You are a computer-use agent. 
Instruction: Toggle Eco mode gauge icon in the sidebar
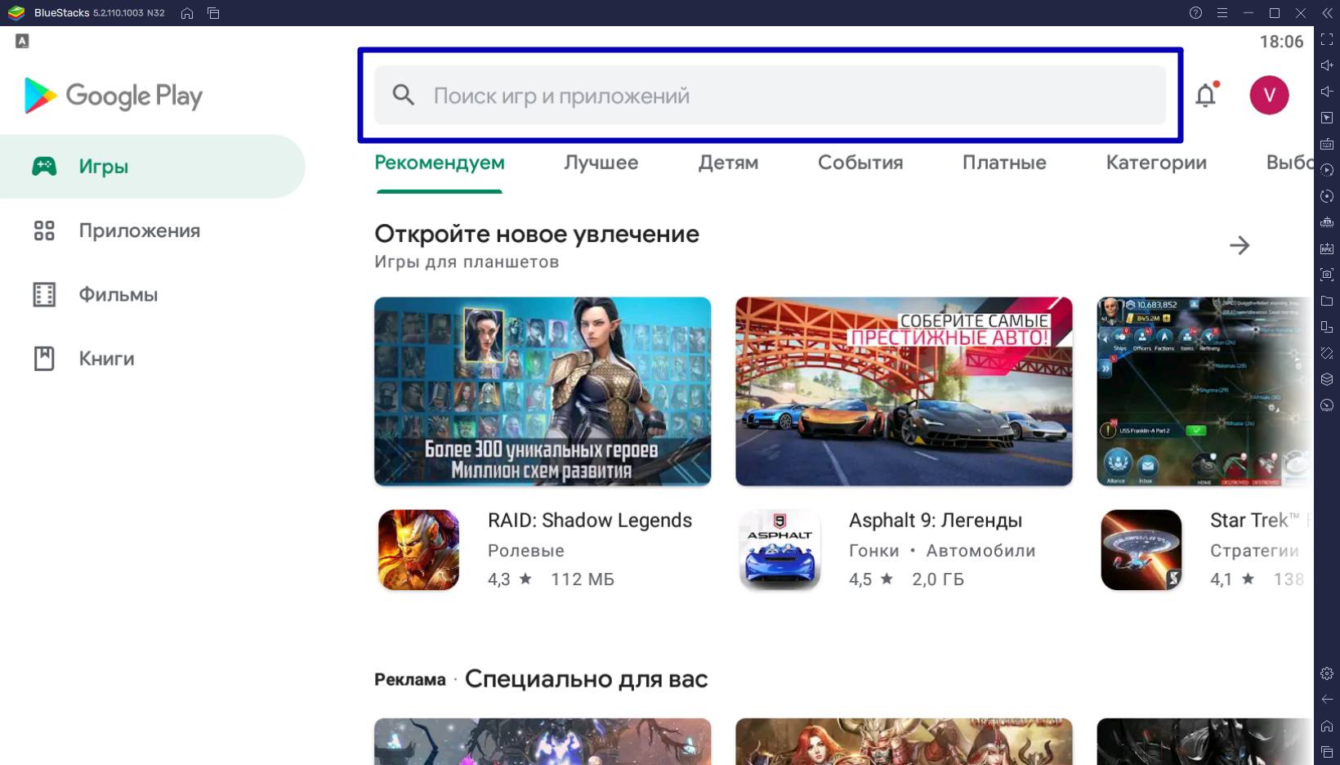(1327, 405)
